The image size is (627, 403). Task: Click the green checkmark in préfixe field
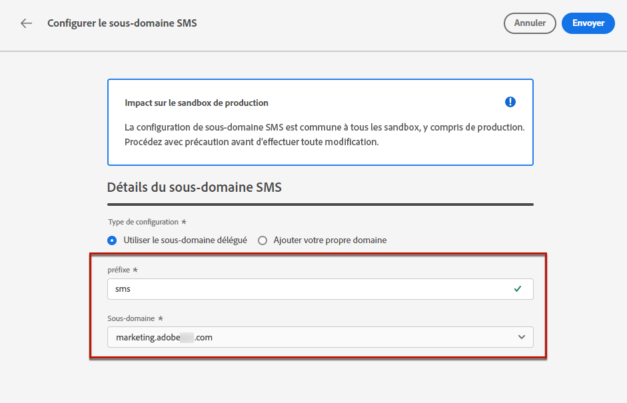(x=518, y=288)
